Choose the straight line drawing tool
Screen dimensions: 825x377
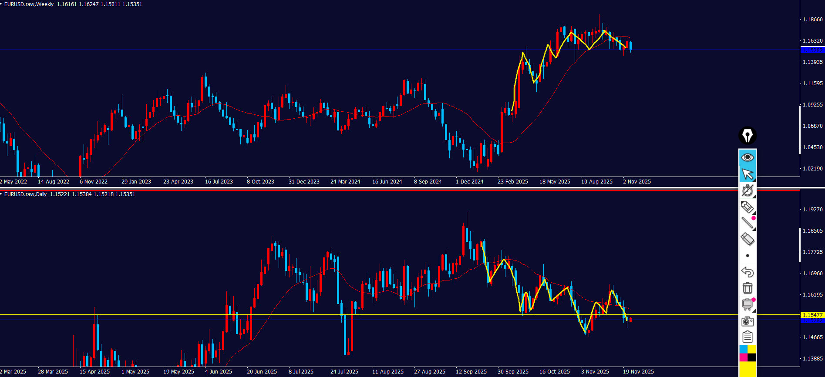(748, 223)
